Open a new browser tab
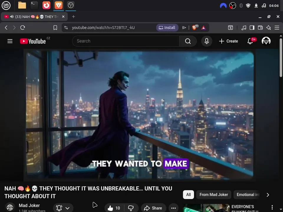283x212 pixels. [73, 16]
